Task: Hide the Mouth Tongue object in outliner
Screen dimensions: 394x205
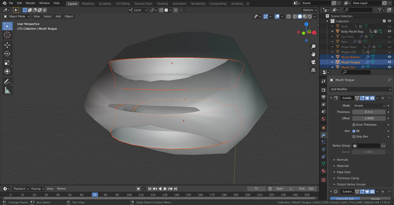Action: click(x=389, y=62)
